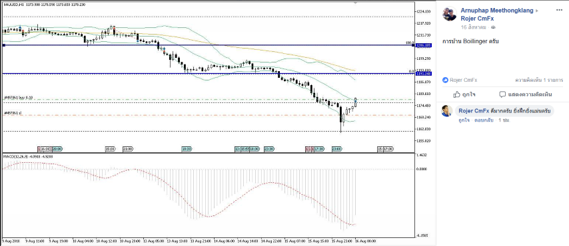Click the ถูกใจ thumbs-up button on post

click(464, 94)
